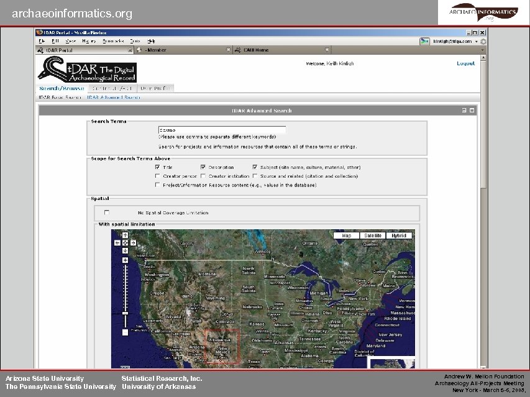Screen dimensions: 530x397
Task: Collapse the tDAR Advanced Search panel with its header icon
Action: [x=464, y=110]
